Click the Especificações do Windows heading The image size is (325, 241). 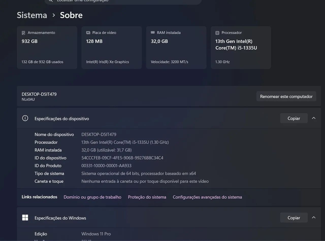tap(60, 218)
